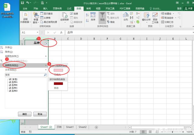
Task: Toggle the (全选) checkbox
Action: click(10, 79)
